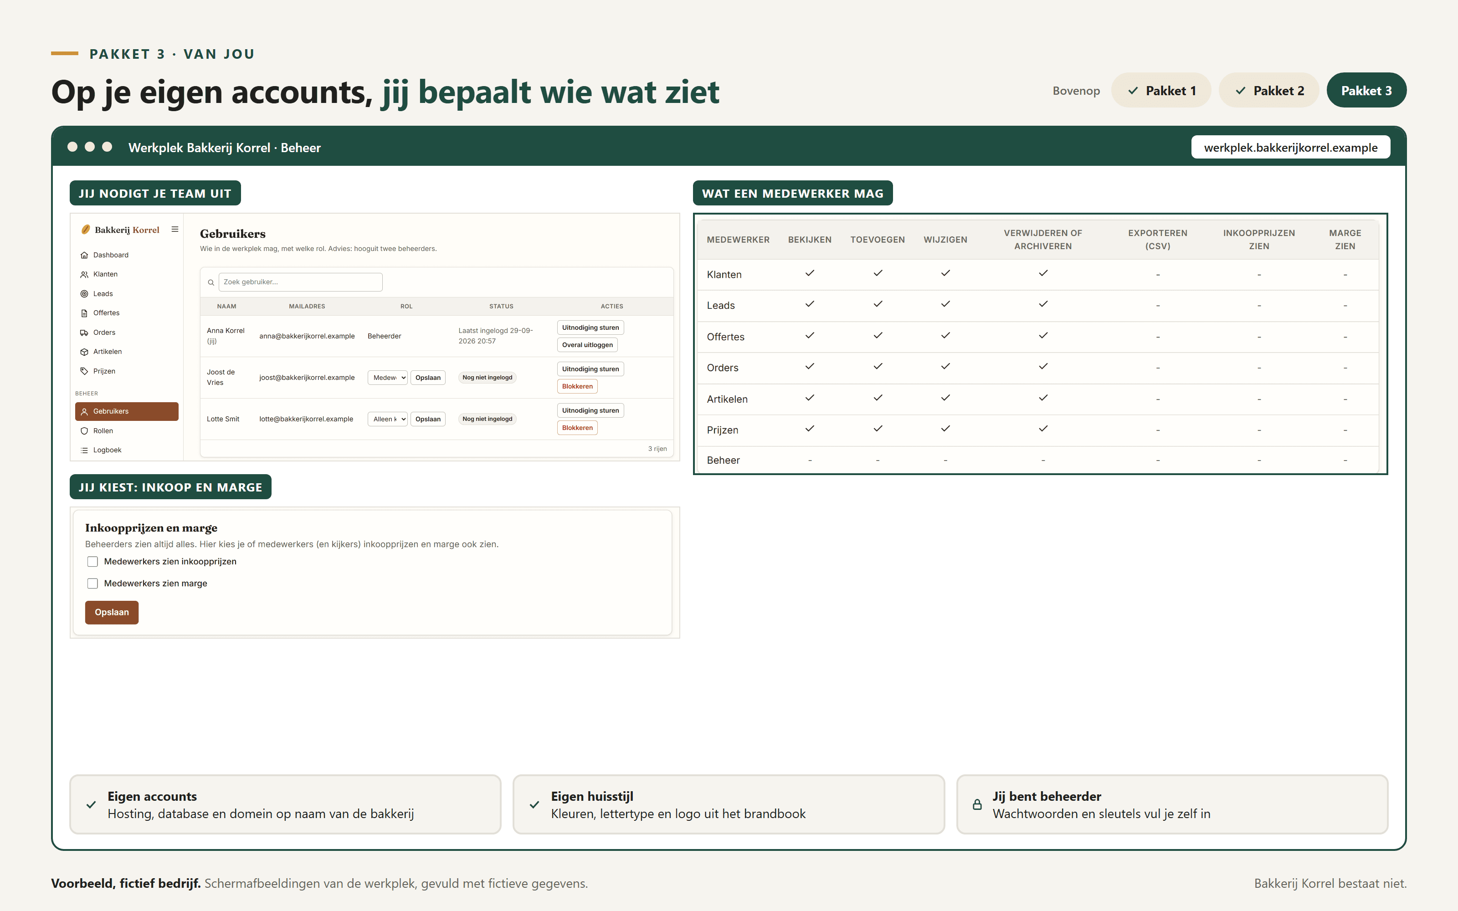Click the search magnifier icon
The width and height of the screenshot is (1458, 911).
pyautogui.click(x=211, y=282)
